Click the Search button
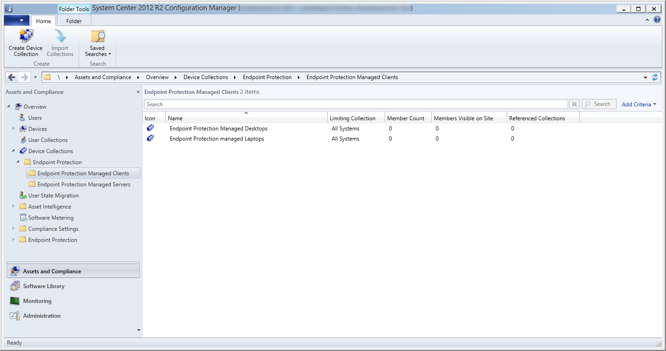 [x=599, y=104]
